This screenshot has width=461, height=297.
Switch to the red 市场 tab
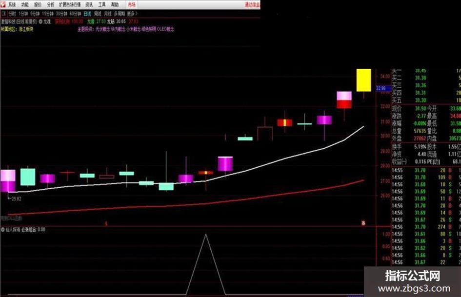[x=132, y=5]
